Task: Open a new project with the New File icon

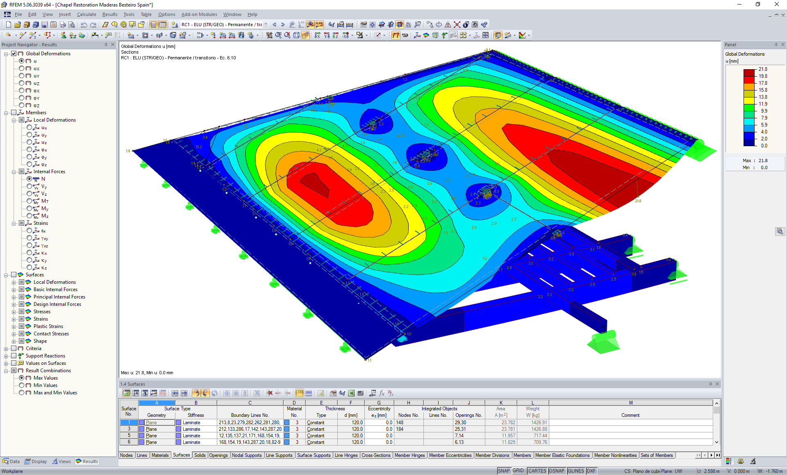Action: tap(8, 25)
